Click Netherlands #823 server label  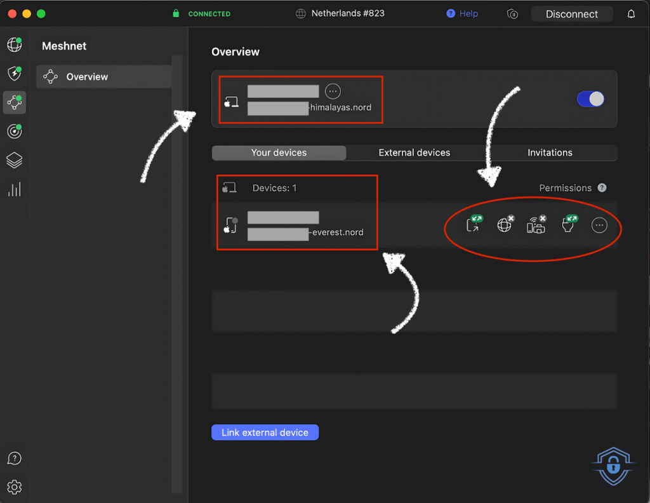click(348, 13)
